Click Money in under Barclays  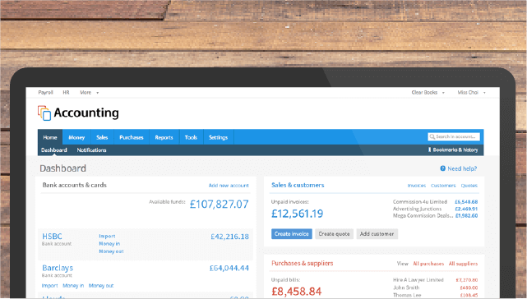click(x=73, y=286)
